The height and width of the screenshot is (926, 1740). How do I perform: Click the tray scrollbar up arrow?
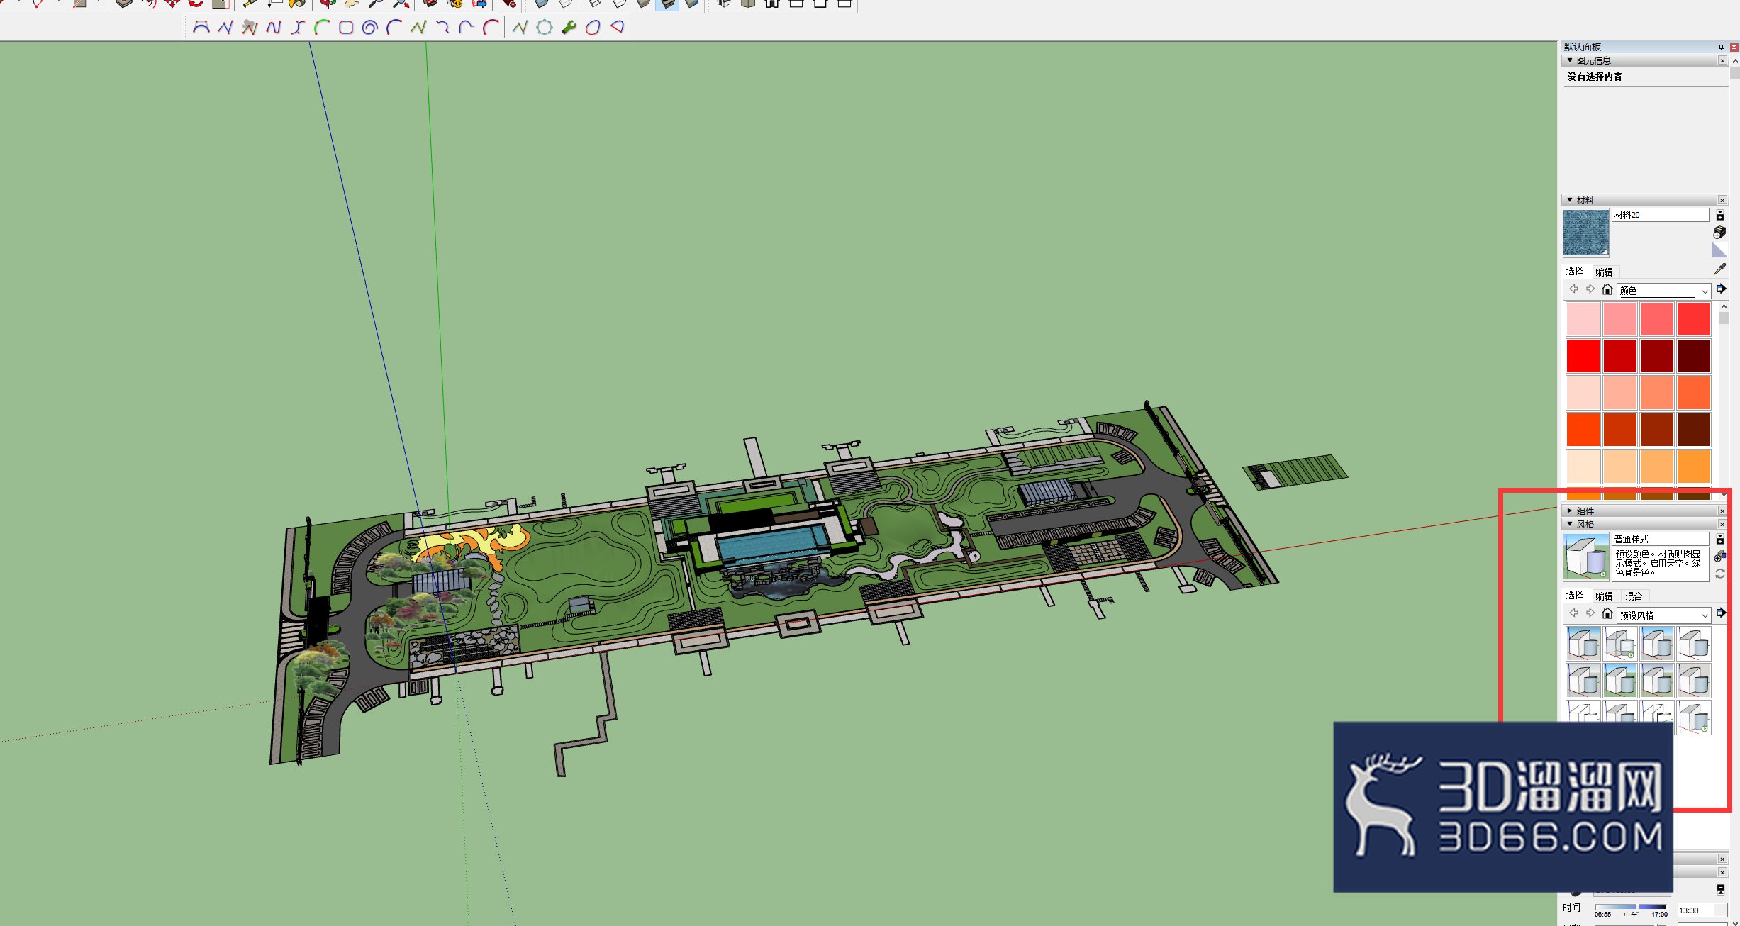[1734, 61]
